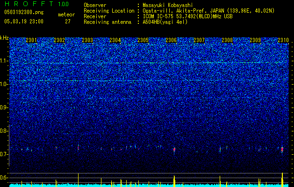
Task: Click the gray vertical range bar by 0.8
Action: pos(9,145)
